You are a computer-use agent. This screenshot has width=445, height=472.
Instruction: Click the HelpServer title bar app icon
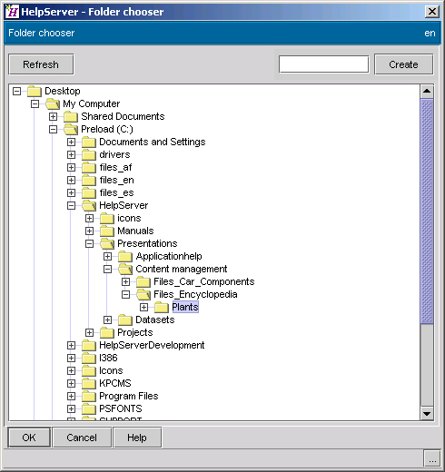tap(12, 12)
